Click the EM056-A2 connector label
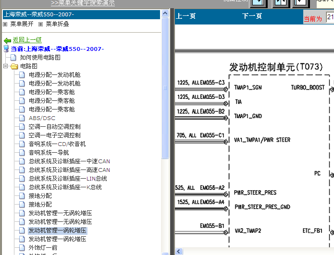Viewport: 334px width, 255px height. pyautogui.click(x=212, y=187)
